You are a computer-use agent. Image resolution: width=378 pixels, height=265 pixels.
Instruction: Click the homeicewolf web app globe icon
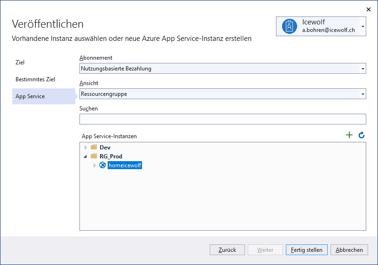(x=102, y=165)
